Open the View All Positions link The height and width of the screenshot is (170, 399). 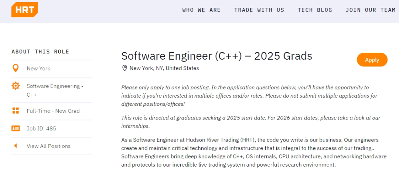(x=49, y=146)
